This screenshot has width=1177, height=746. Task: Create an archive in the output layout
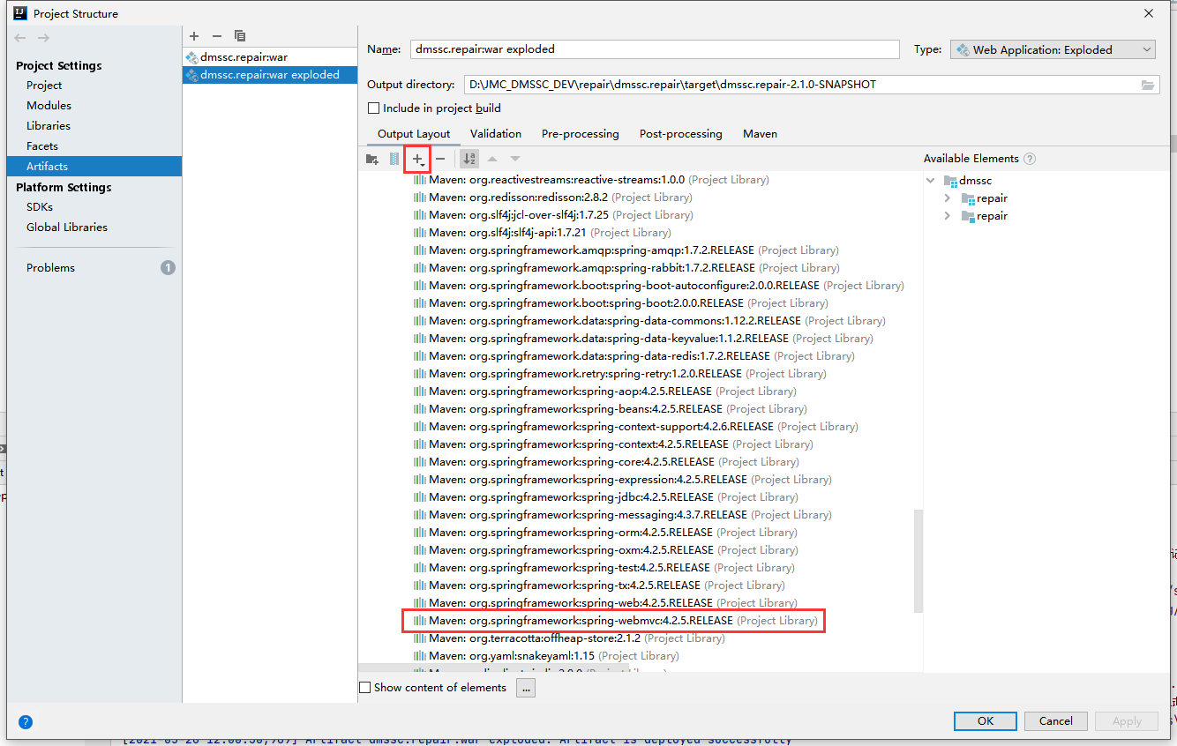pyautogui.click(x=394, y=159)
